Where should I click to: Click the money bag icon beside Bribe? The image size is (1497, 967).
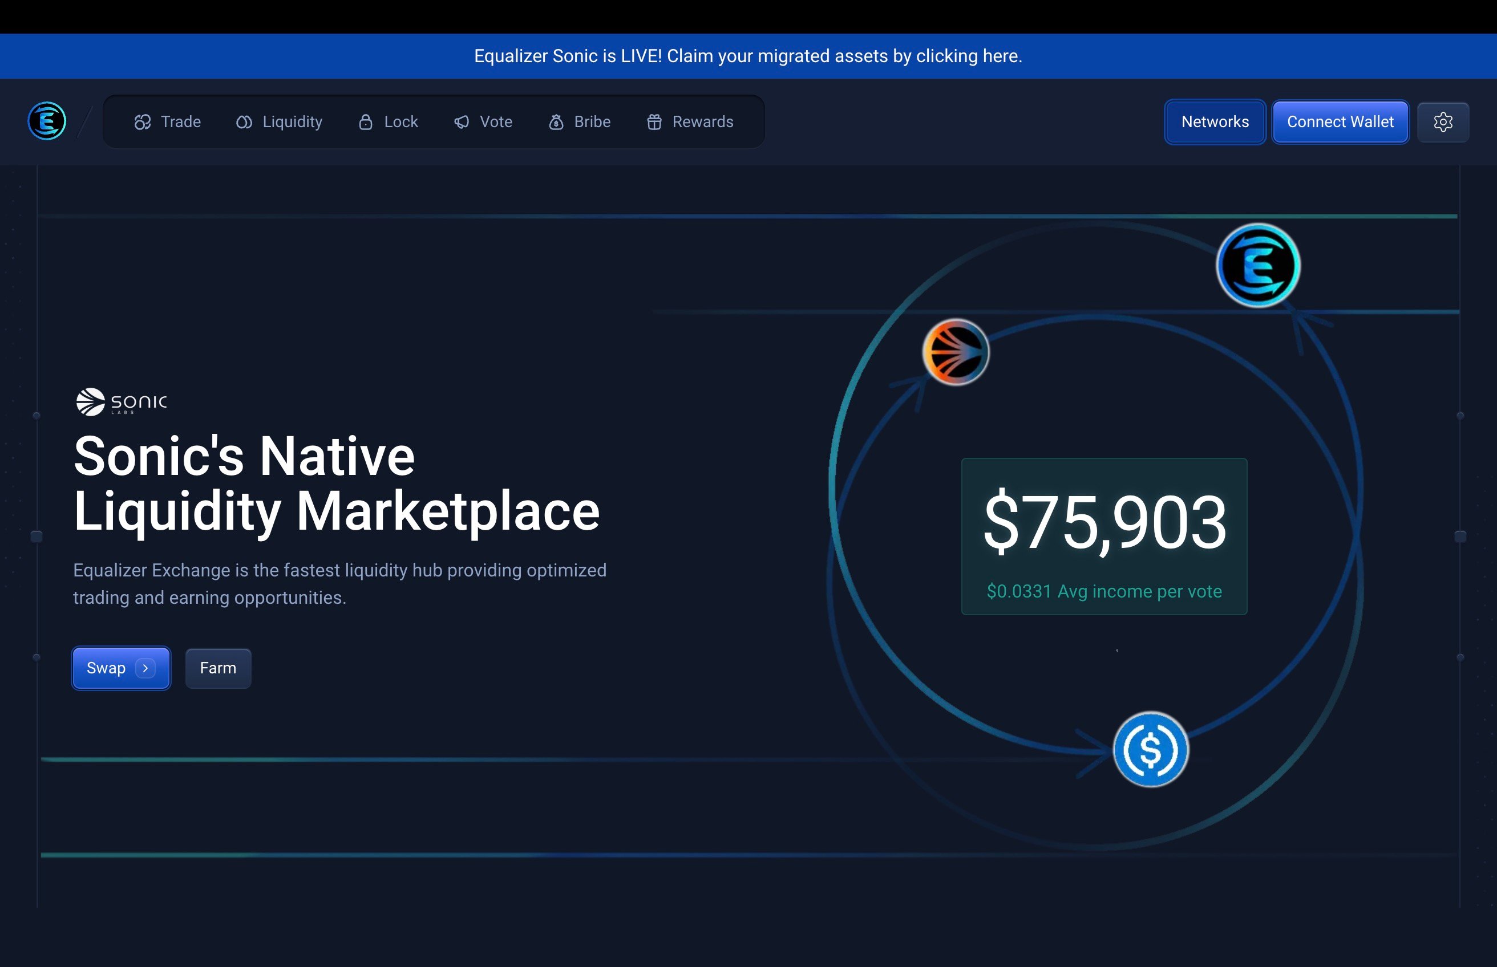(x=556, y=122)
